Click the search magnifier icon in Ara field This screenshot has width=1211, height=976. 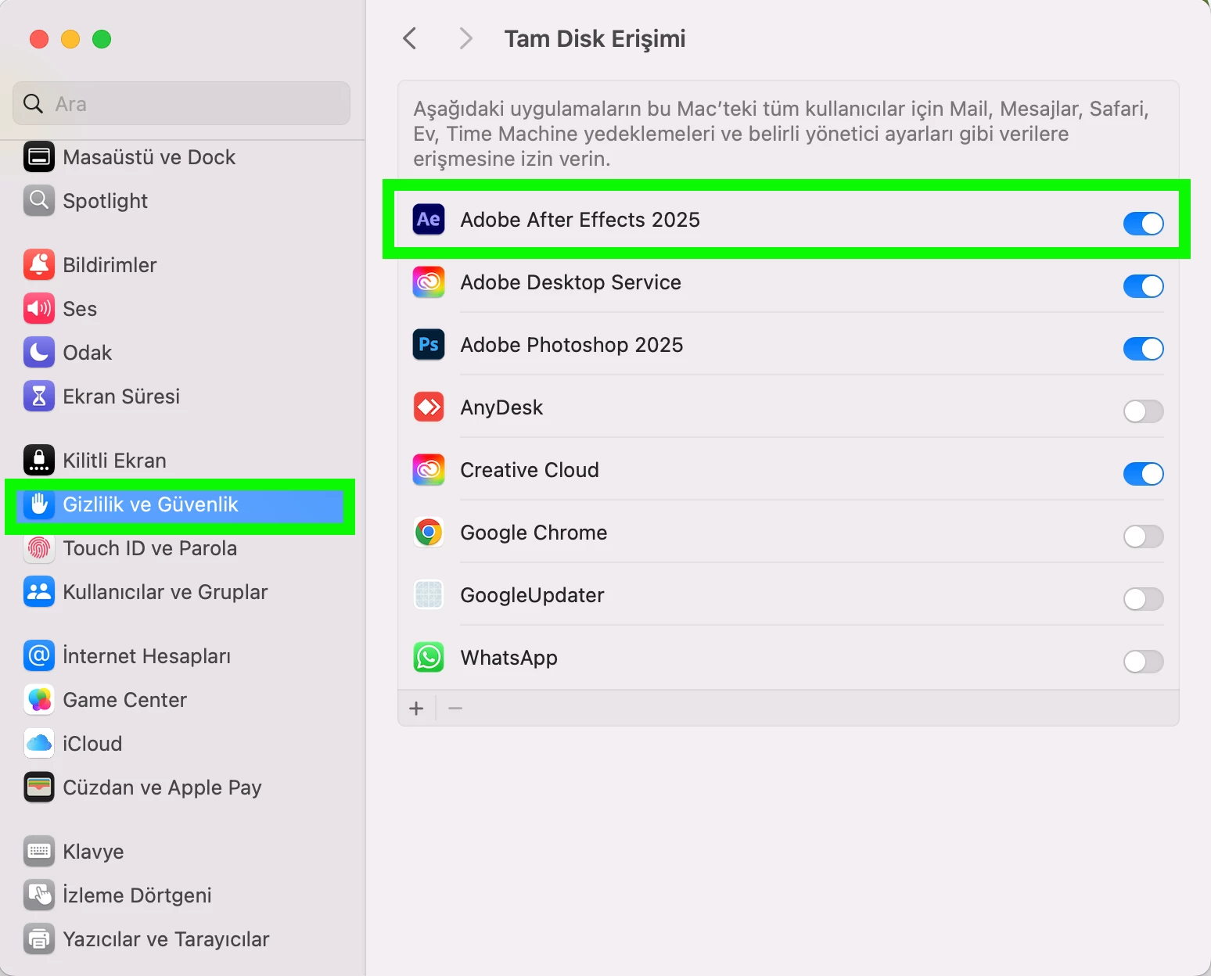(33, 103)
